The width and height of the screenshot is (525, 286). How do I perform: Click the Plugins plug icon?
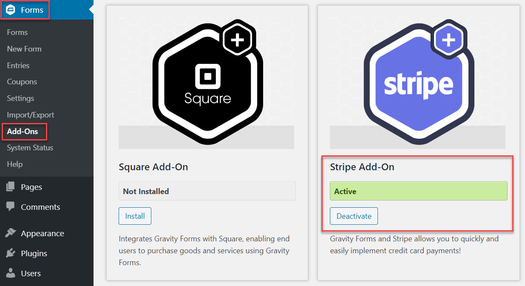click(11, 253)
